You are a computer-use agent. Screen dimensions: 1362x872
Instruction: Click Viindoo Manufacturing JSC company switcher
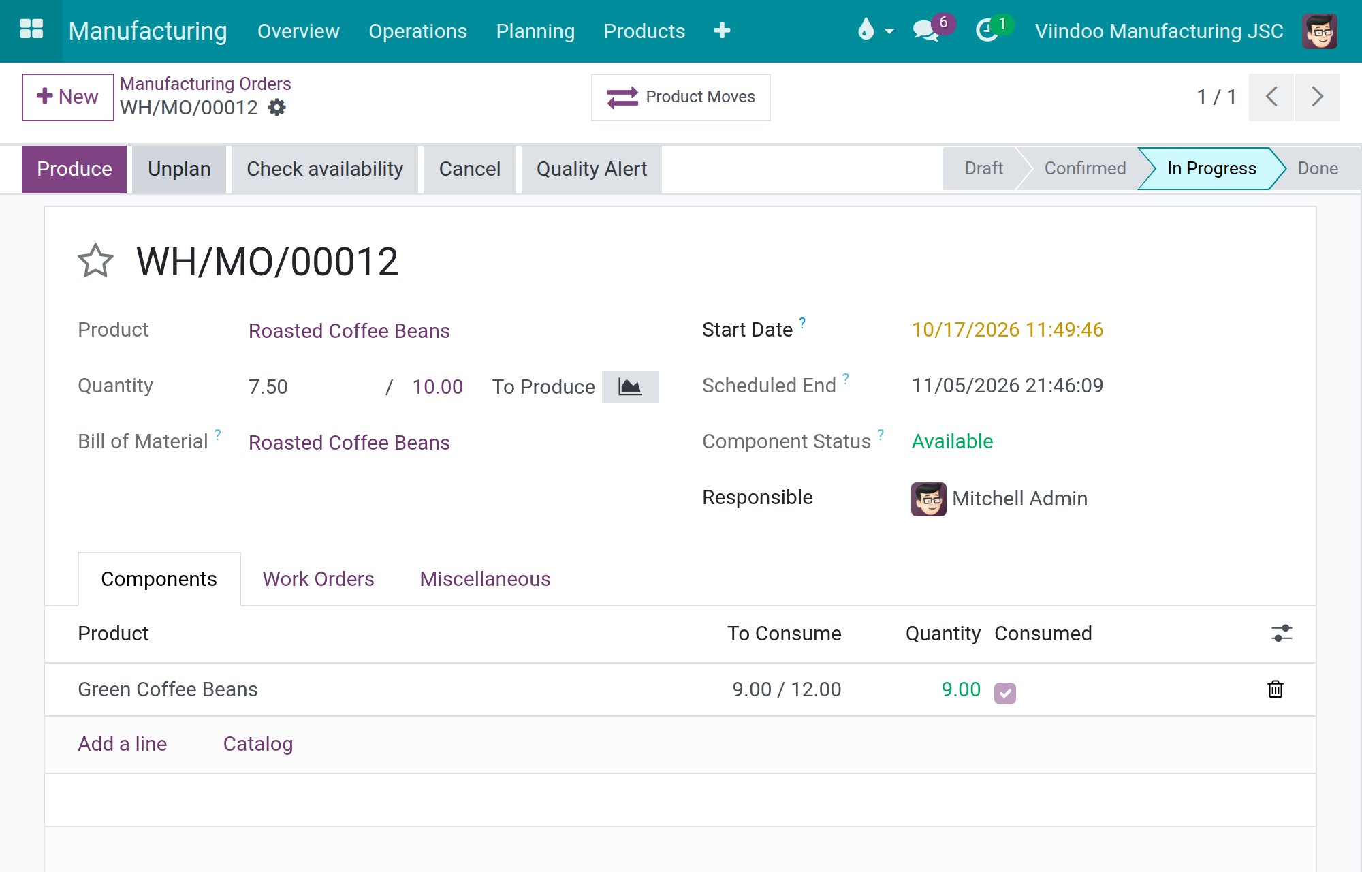tap(1158, 31)
